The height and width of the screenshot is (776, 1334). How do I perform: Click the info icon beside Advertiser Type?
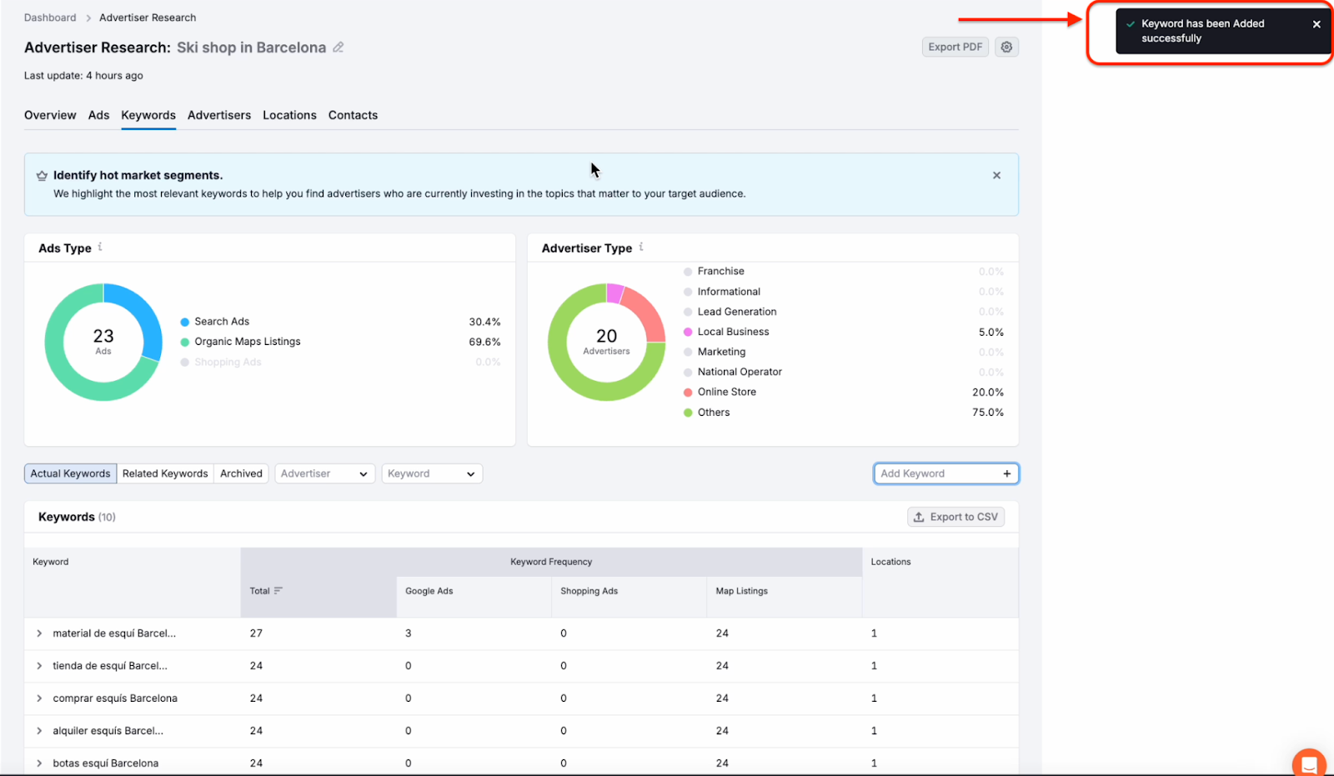coord(641,247)
